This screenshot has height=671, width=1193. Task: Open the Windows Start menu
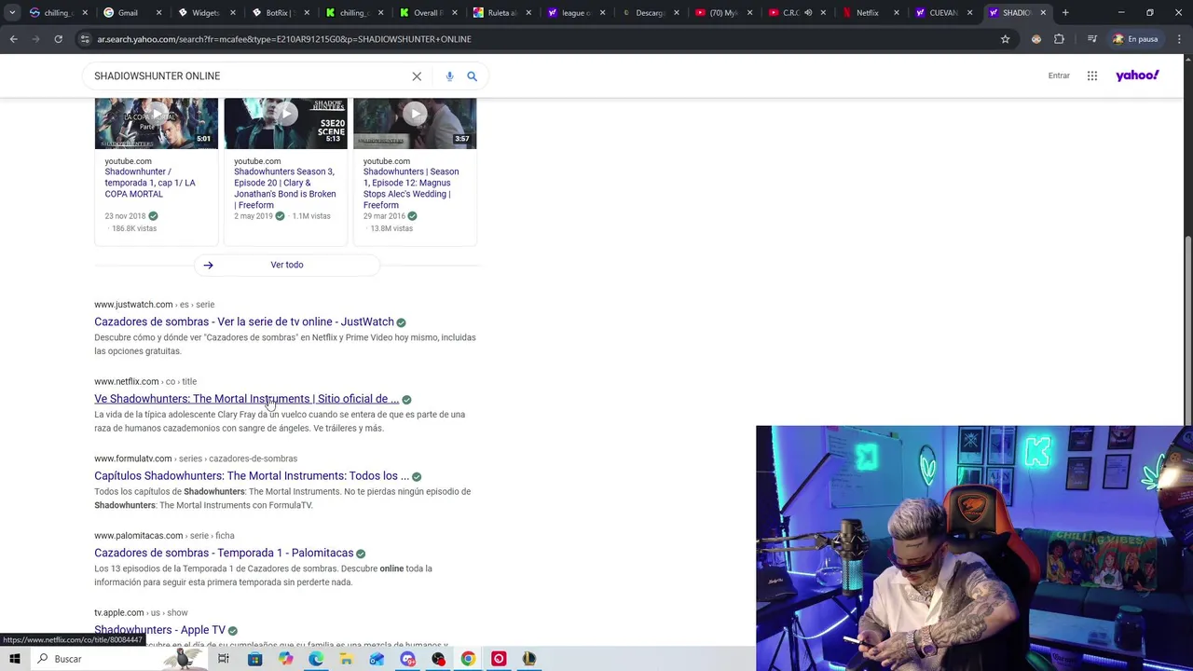15,659
